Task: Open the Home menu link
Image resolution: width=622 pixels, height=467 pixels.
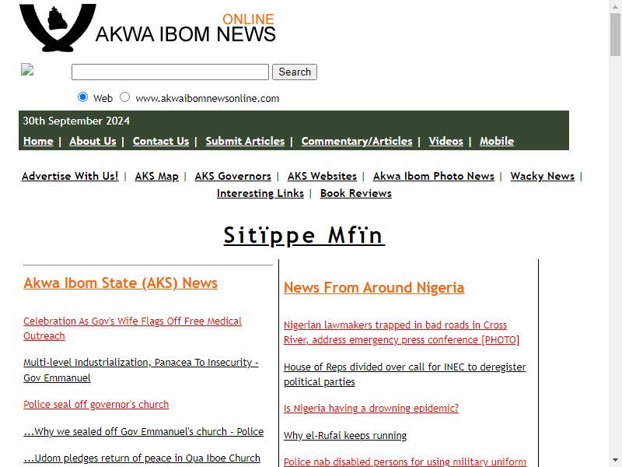Action: coord(38,141)
